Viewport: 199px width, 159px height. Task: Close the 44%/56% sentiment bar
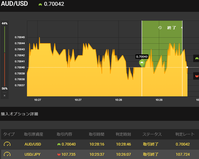[5, 96]
